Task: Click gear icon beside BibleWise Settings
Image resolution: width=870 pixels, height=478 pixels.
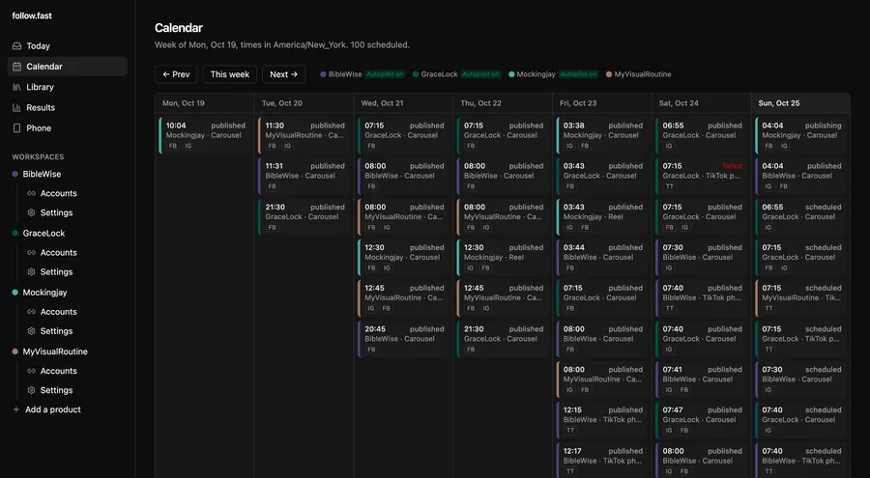Action: click(31, 213)
